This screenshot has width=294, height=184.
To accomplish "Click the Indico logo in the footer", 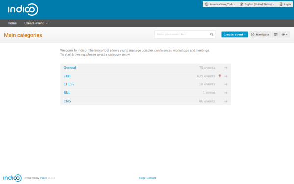I will pos(12,178).
